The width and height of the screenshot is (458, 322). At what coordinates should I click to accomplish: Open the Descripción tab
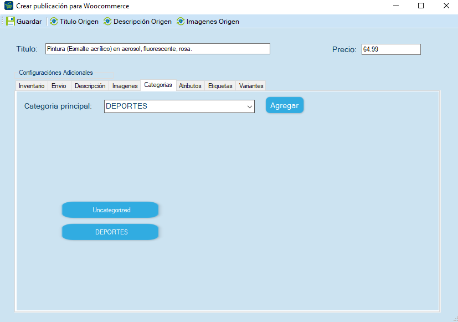[90, 86]
